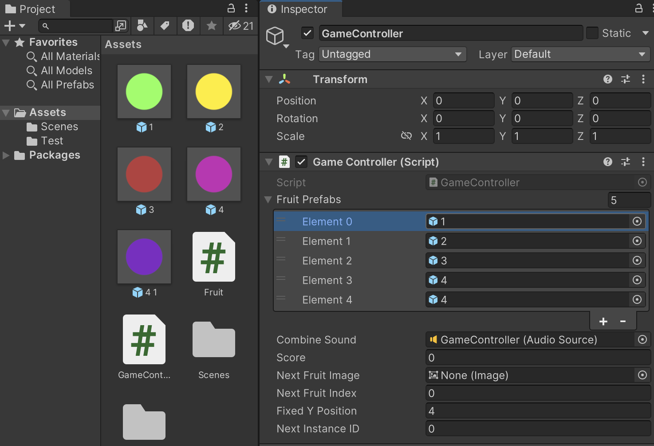
Task: Open the Layer dropdown showing Default
Action: (x=580, y=54)
